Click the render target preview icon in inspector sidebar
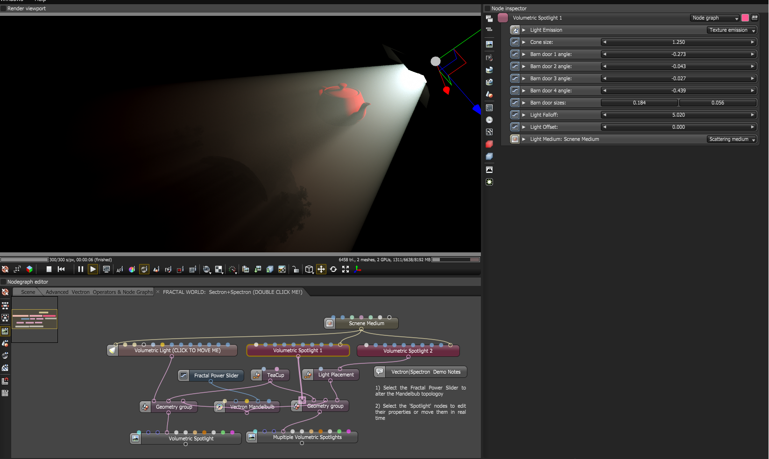 click(489, 44)
